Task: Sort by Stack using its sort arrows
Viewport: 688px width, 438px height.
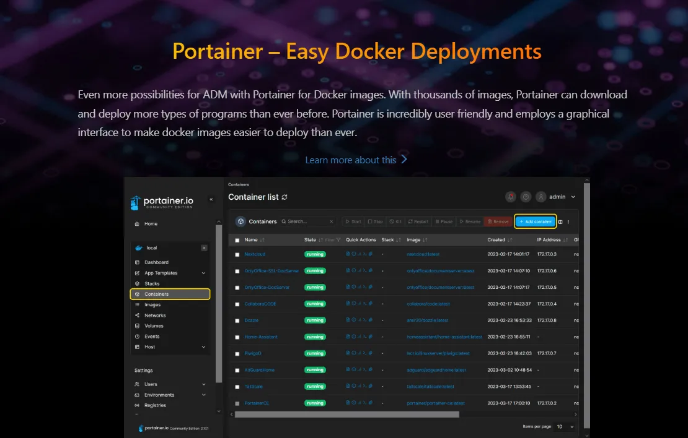Action: click(399, 240)
